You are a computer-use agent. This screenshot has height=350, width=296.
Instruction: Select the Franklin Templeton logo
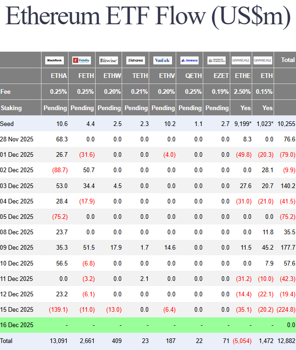[x=217, y=60]
